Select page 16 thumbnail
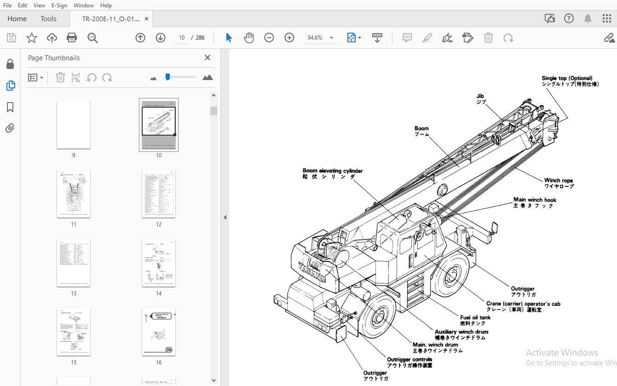The height and width of the screenshot is (386, 617). pos(159,332)
